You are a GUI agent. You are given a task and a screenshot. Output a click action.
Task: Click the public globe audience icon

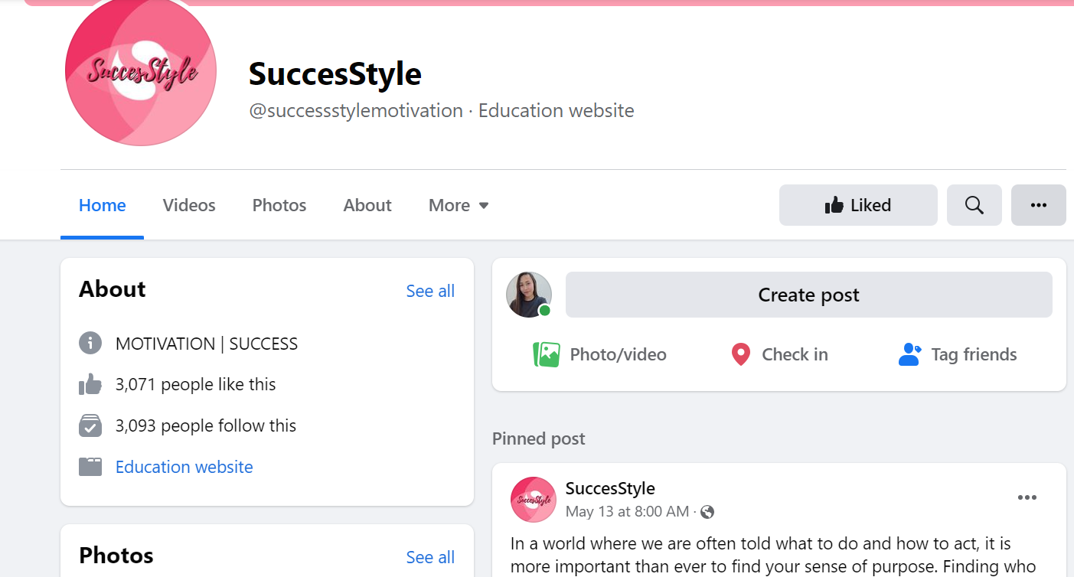click(707, 512)
